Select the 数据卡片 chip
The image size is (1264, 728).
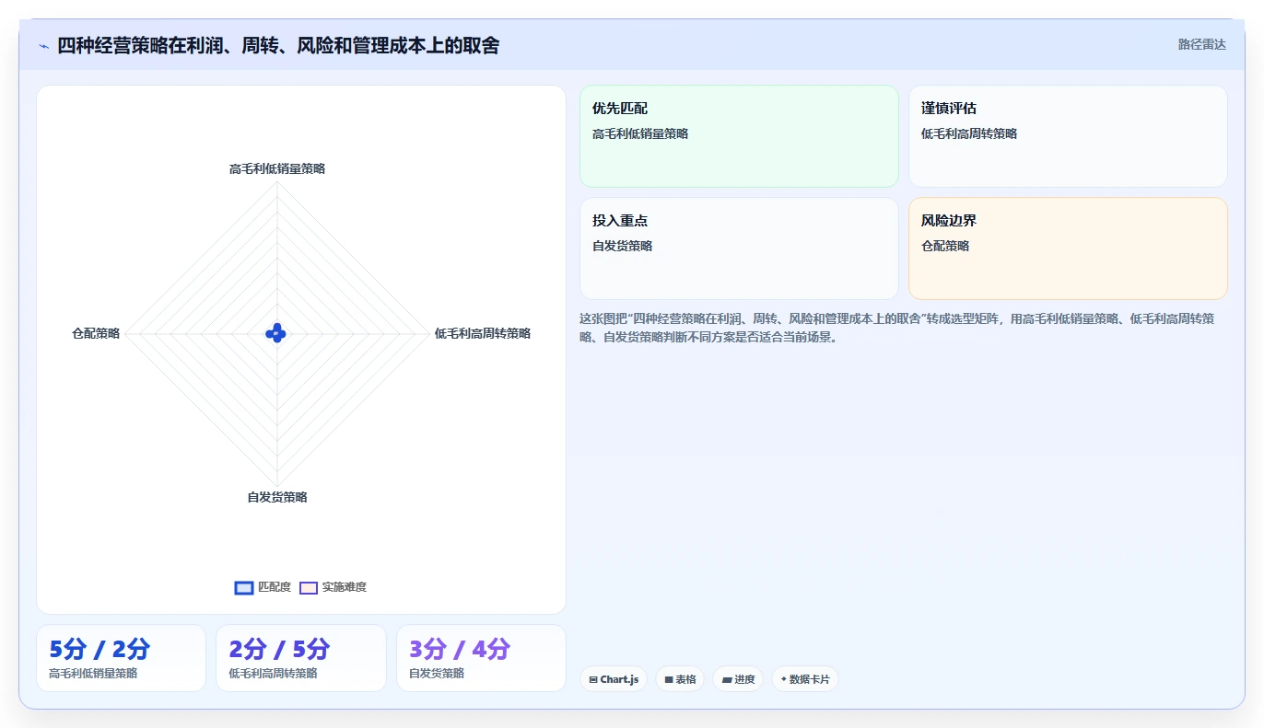(805, 679)
